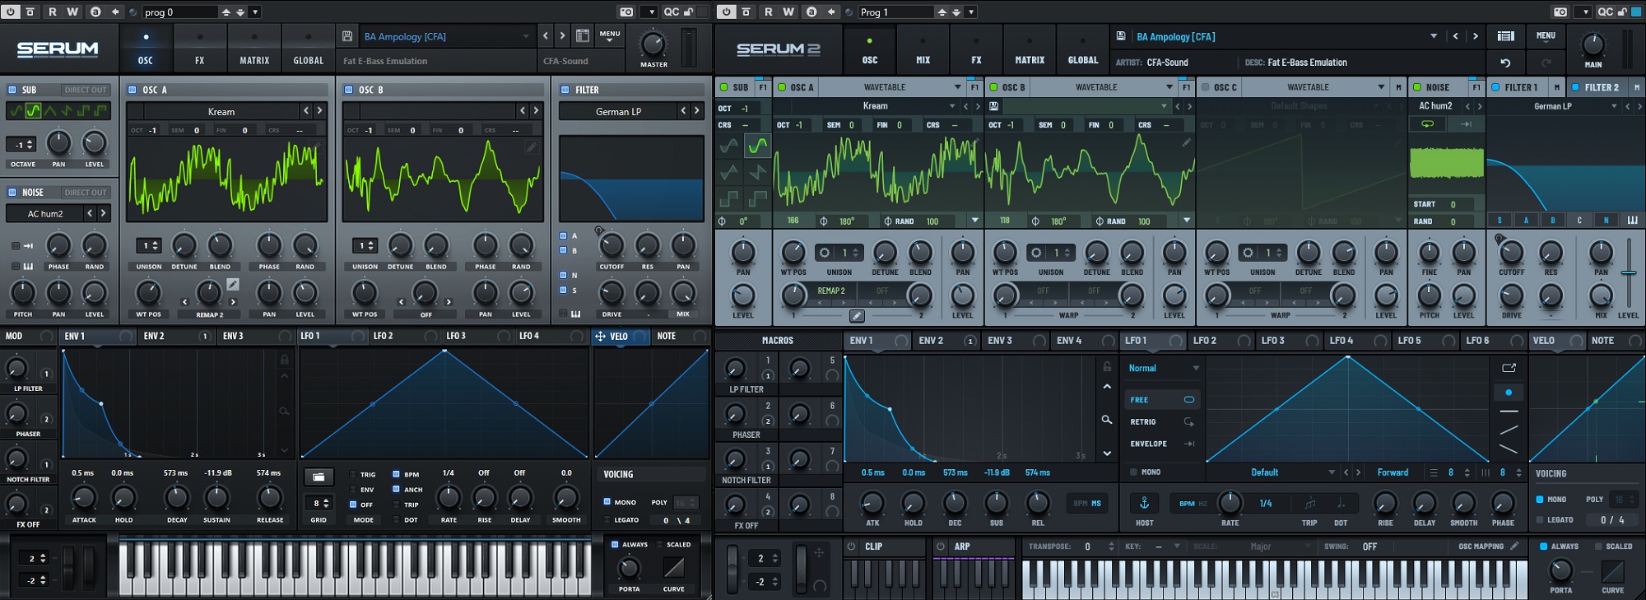Screen dimensions: 1646x600
Task: Click the filter LEVEL slider in Serum 2
Action: 1629,273
